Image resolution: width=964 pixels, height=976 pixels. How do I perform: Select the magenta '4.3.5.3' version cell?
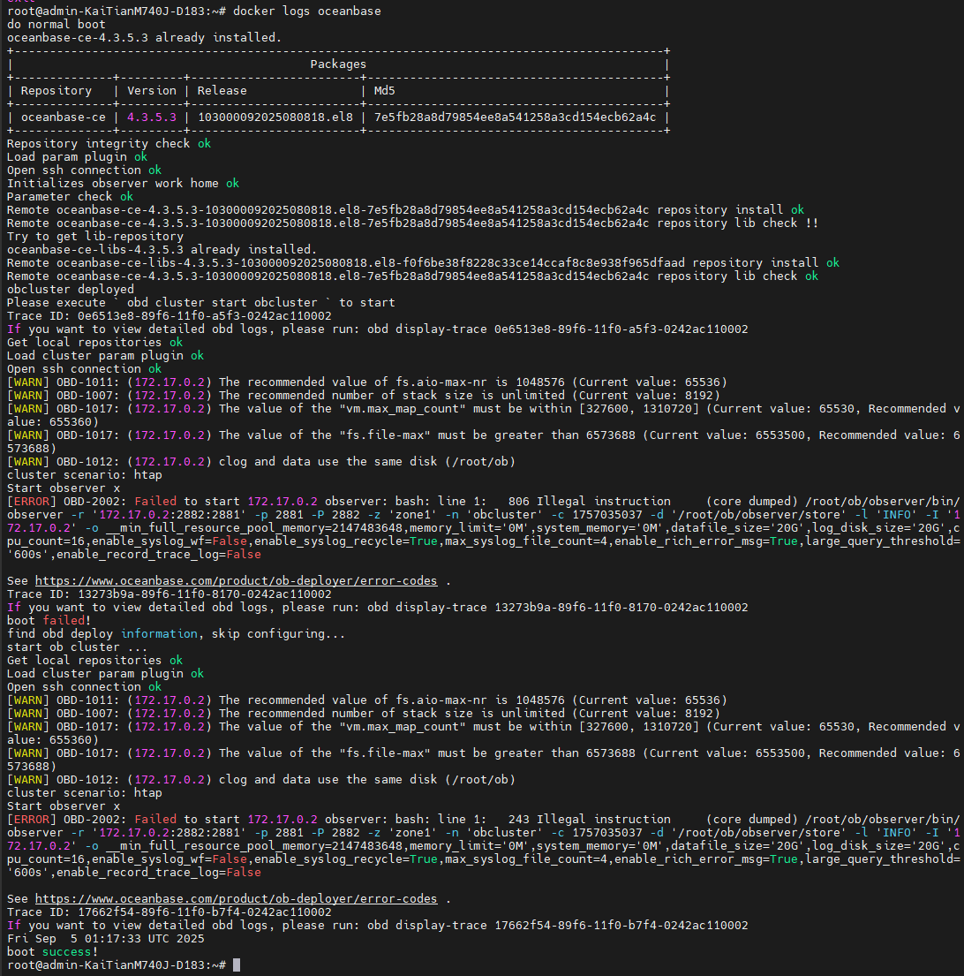tap(152, 117)
